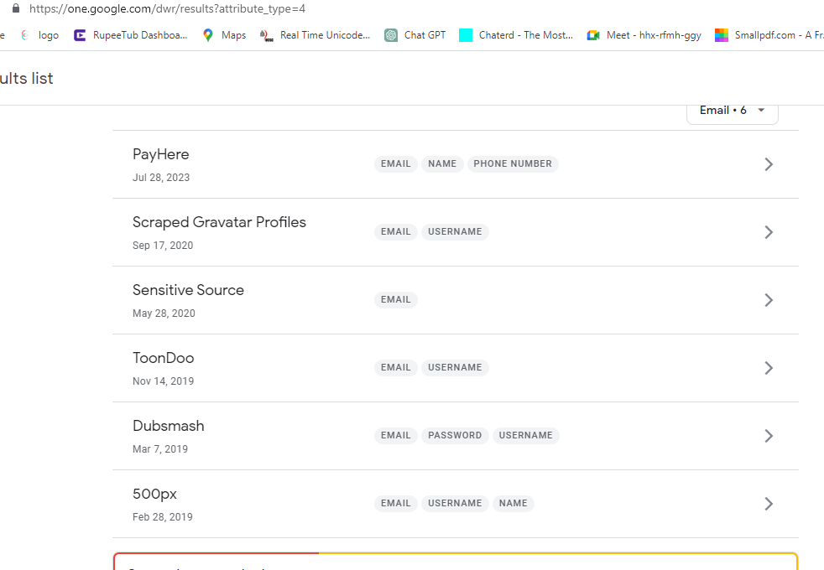Open the Chaterd bookmark
824x570 pixels.
(516, 35)
